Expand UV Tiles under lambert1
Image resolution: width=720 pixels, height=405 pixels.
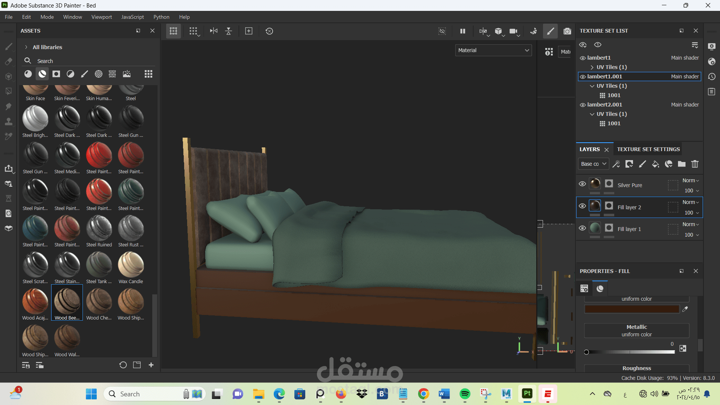592,67
